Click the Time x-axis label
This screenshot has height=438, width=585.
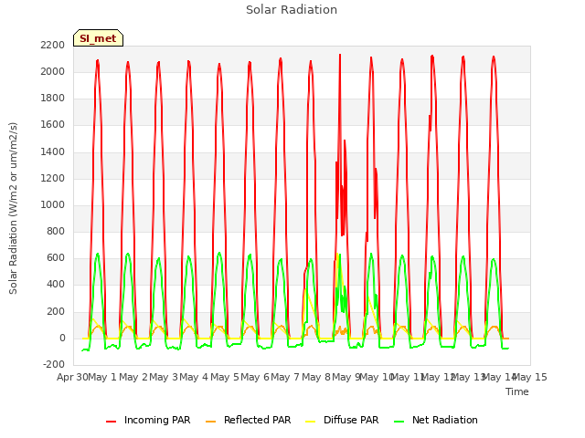[517, 391]
